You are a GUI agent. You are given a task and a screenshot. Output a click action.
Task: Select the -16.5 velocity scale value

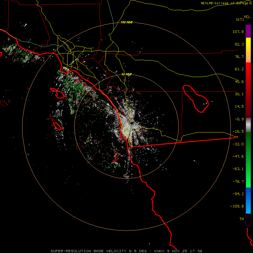pyautogui.click(x=238, y=132)
